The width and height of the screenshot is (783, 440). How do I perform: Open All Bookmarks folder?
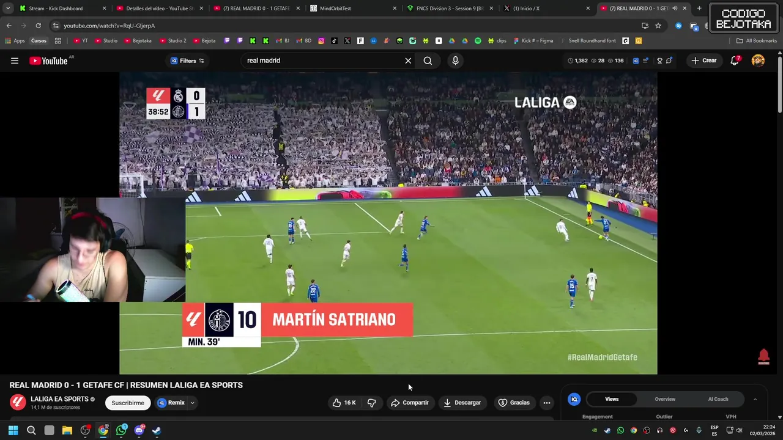coord(757,41)
